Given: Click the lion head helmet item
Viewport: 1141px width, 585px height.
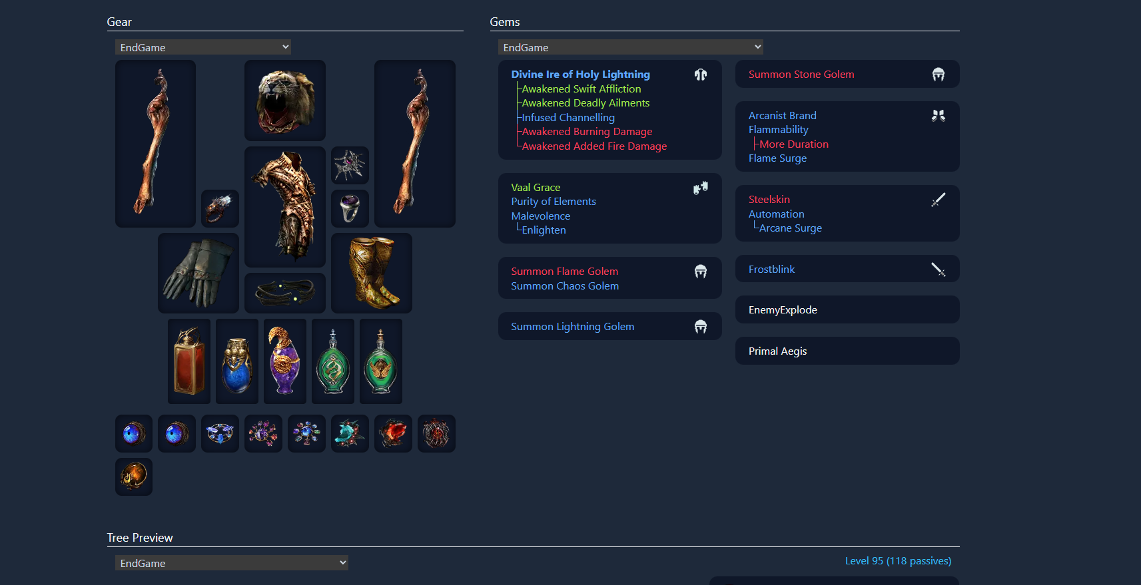Looking at the screenshot, I should pyautogui.click(x=285, y=100).
